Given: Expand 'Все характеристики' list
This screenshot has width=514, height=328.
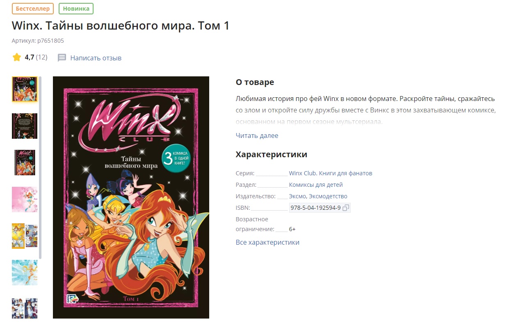Looking at the screenshot, I should (x=267, y=242).
